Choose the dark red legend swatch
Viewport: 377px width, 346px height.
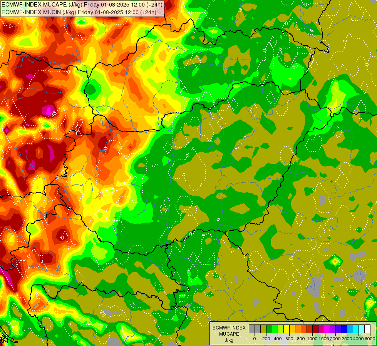(316, 329)
